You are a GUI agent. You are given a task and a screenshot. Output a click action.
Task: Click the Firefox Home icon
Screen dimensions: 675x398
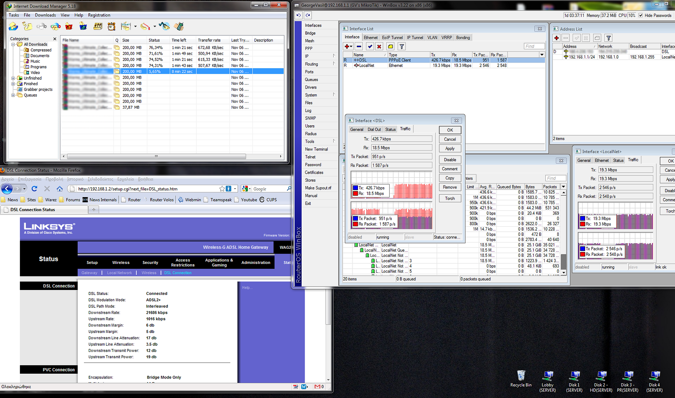point(60,189)
